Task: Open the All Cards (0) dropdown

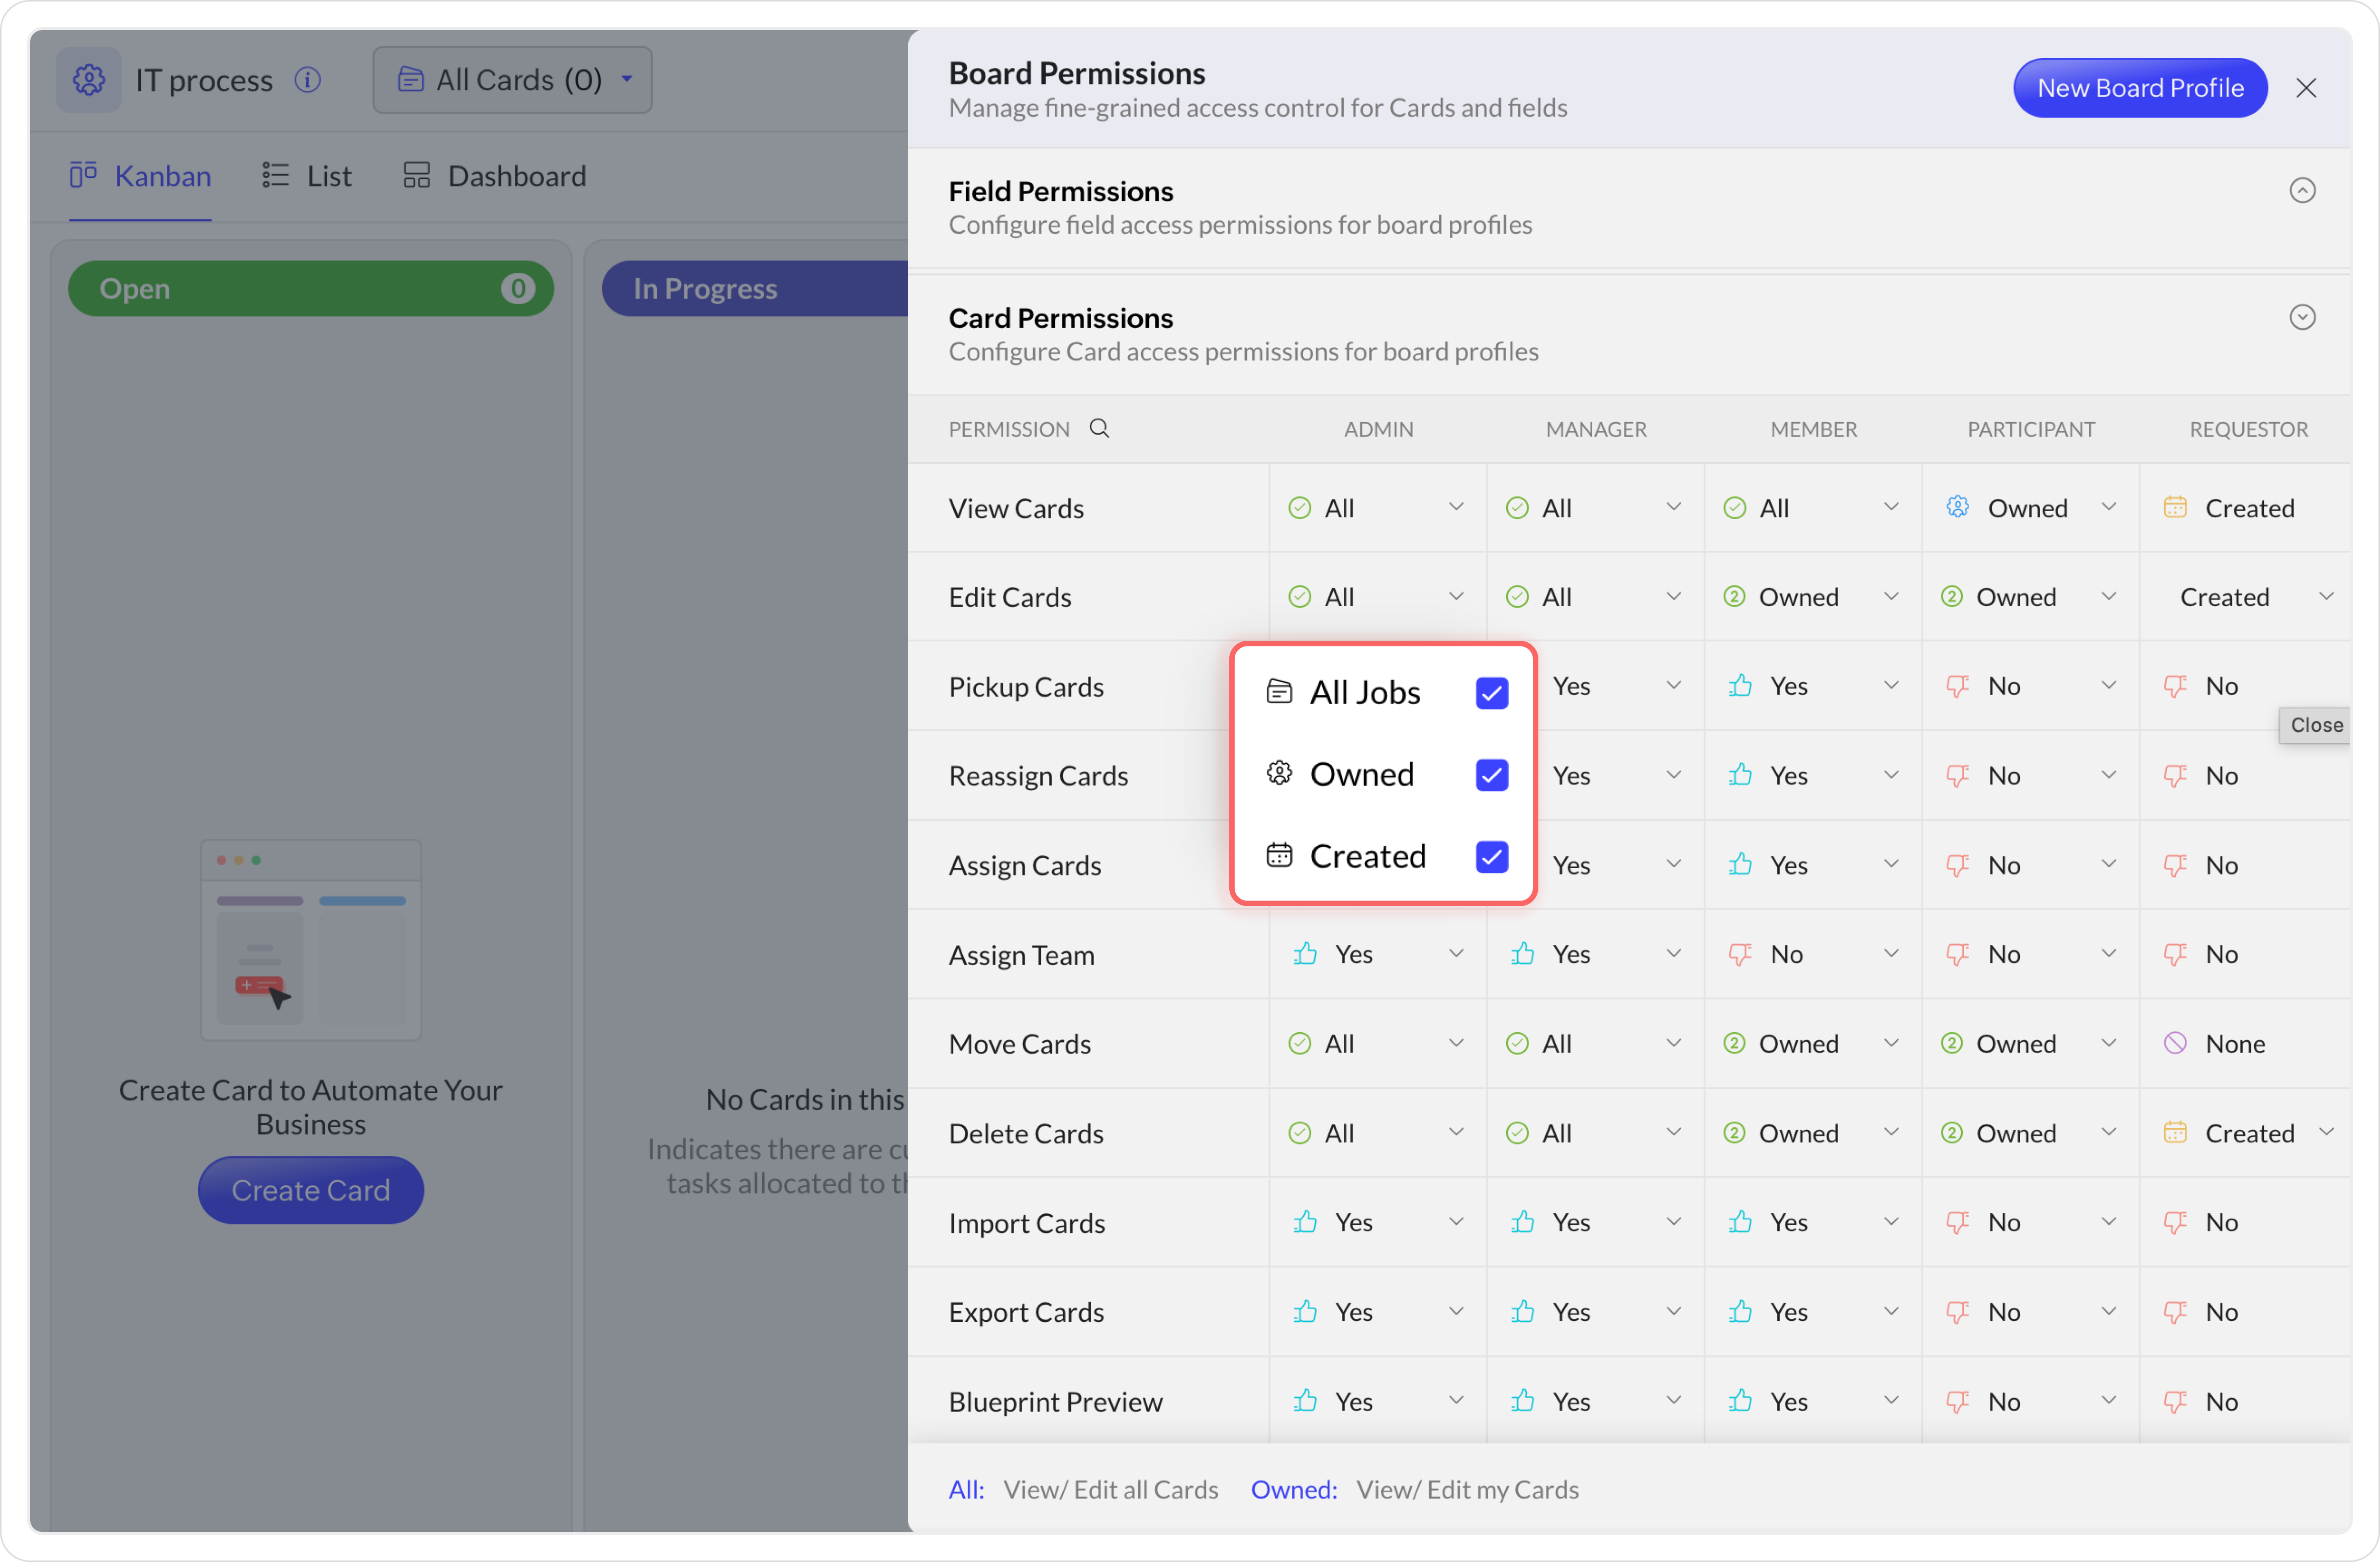Action: coord(512,80)
